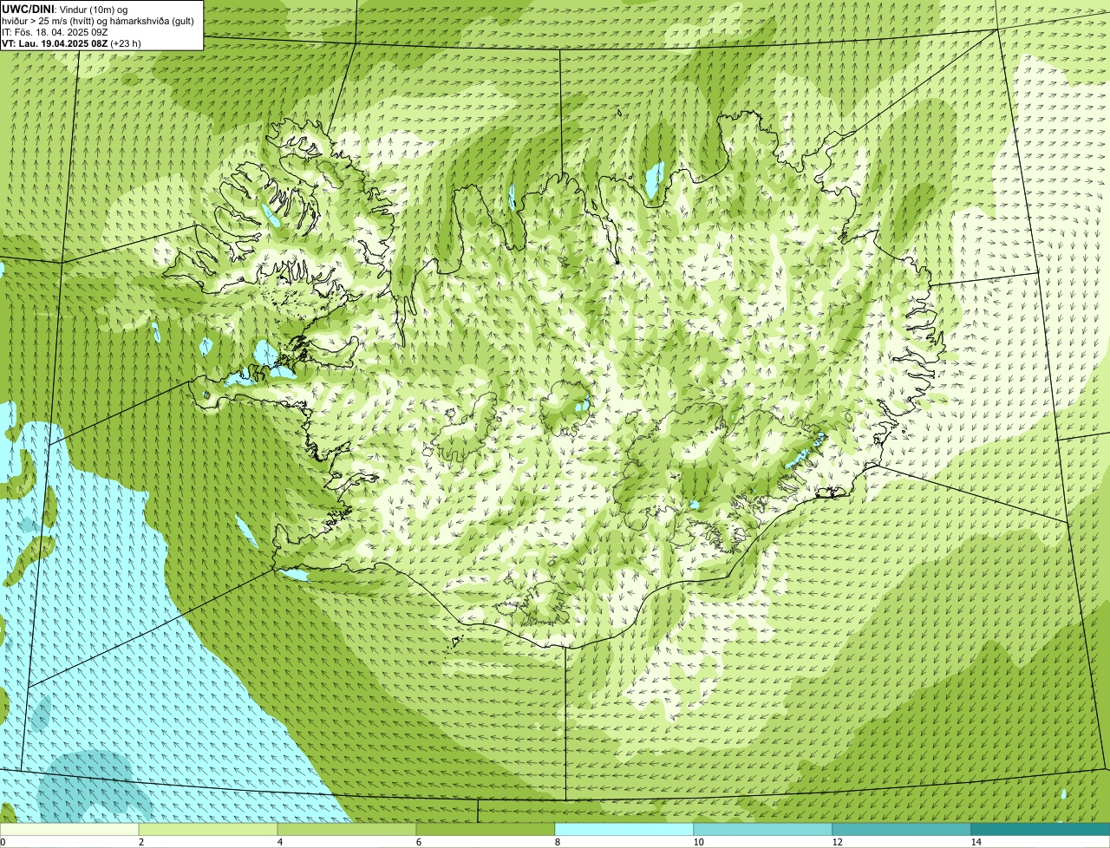1110x848 pixels.
Task: Click the color scale label '6'
Action: tap(418, 842)
